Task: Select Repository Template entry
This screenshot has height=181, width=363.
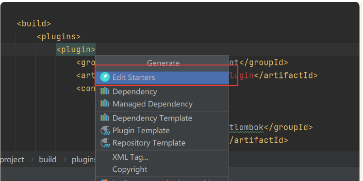Action: (162, 143)
